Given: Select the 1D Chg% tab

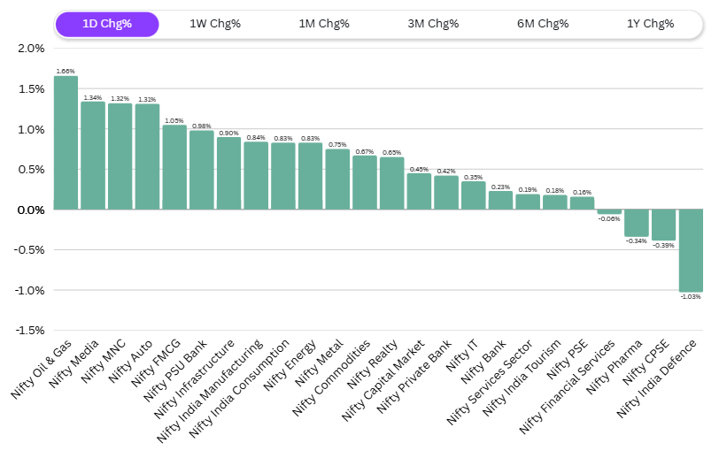Looking at the screenshot, I should (107, 24).
